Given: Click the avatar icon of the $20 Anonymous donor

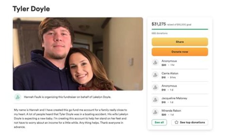Looking at the screenshot, I should pos(155,63).
